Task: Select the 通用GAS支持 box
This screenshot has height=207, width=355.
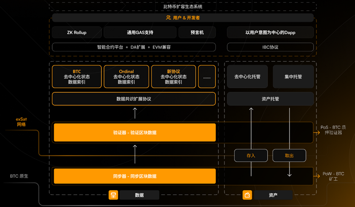Action: tap(140, 32)
